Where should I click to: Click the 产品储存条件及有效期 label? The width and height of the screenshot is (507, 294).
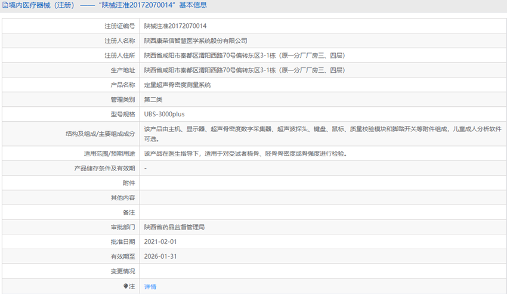104,168
